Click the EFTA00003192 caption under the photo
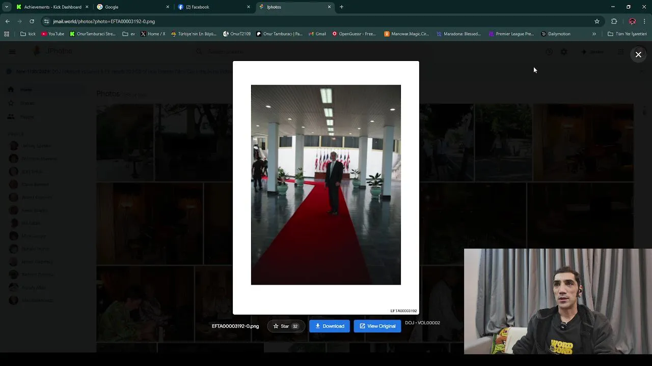 coord(403,311)
